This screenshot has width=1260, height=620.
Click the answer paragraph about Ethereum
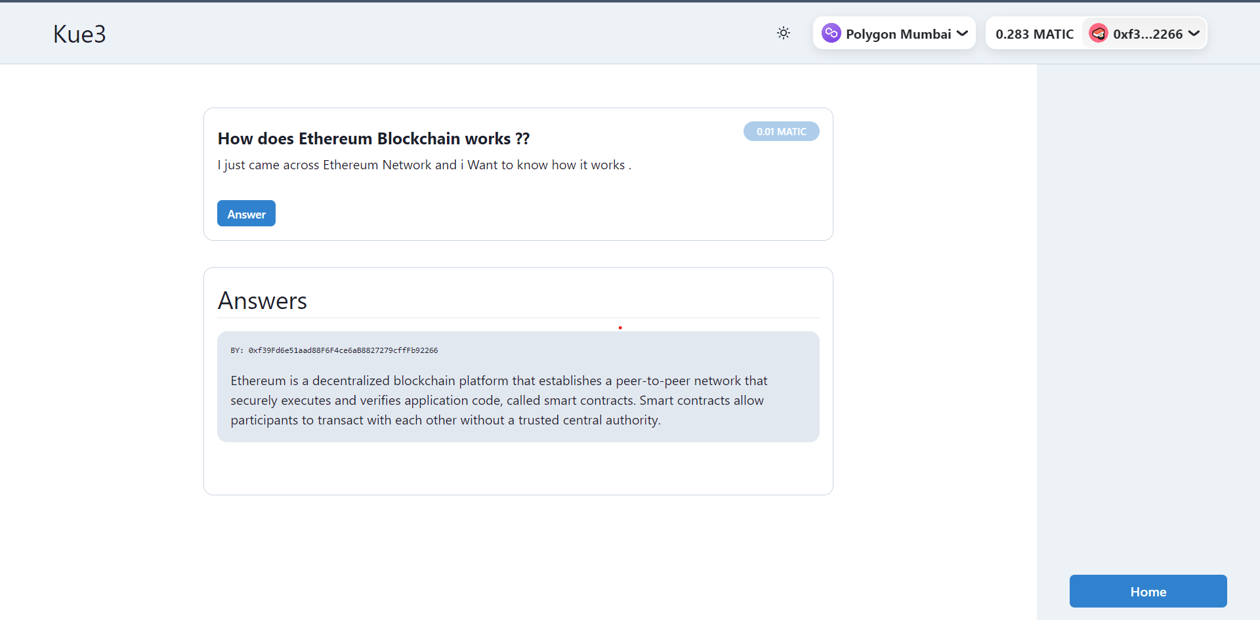[499, 400]
